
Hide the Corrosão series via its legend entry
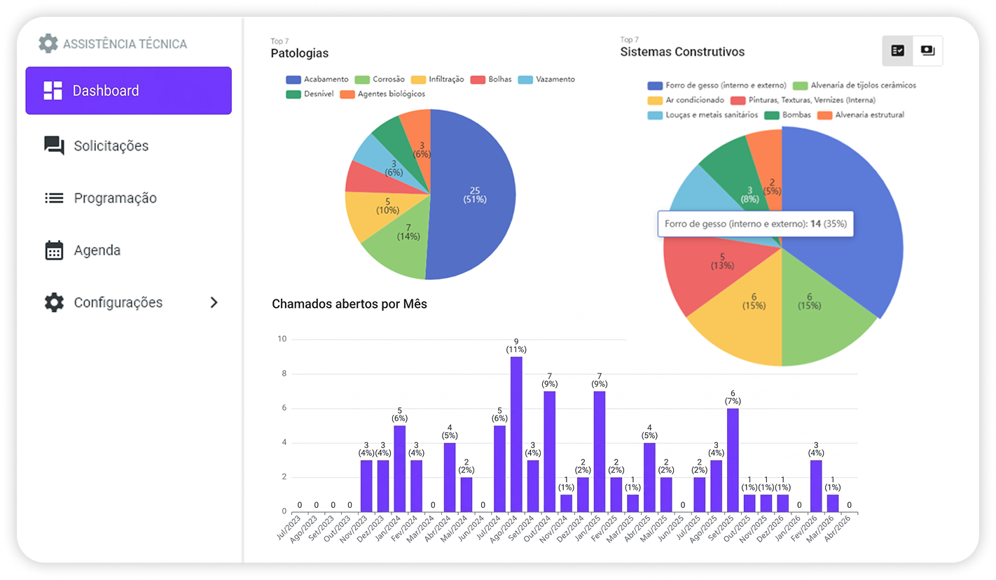click(380, 79)
